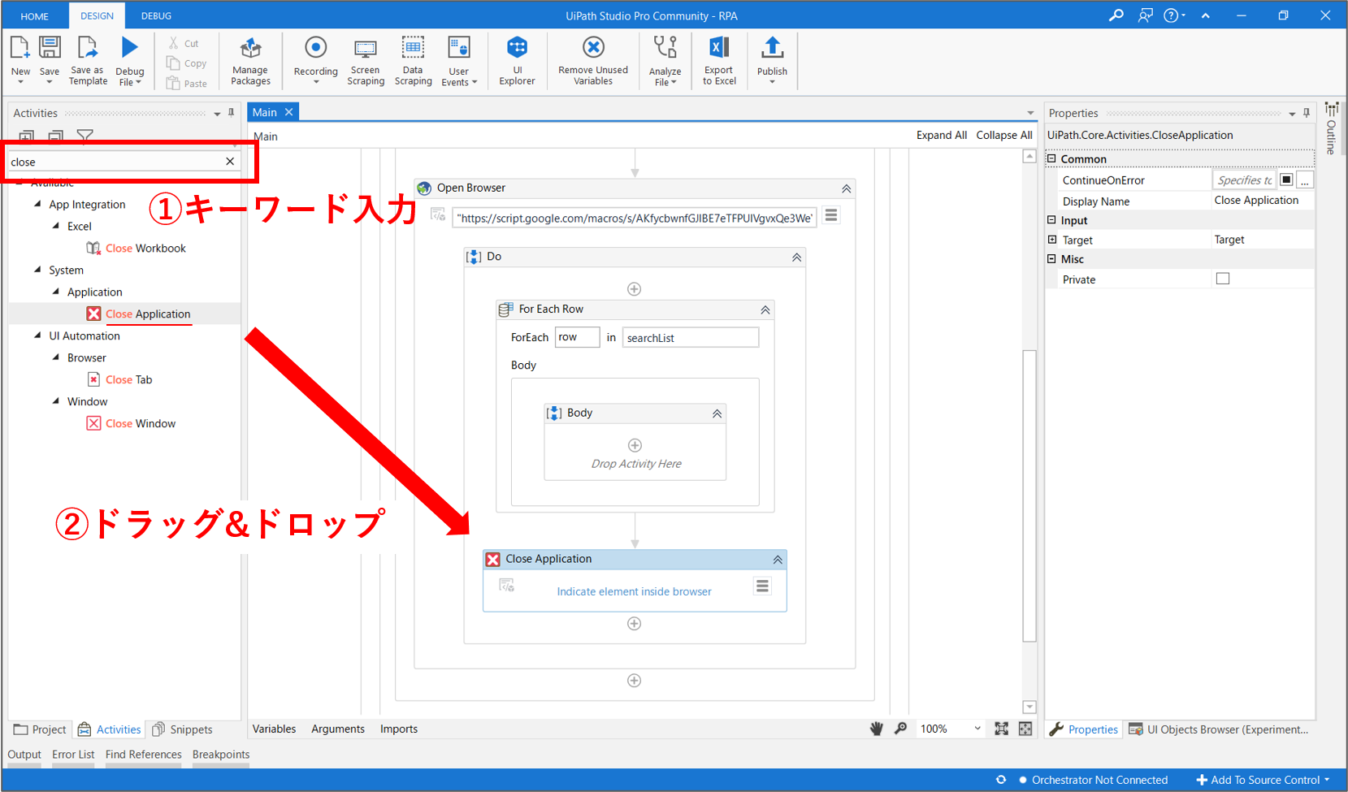Click the UI Explorer icon
This screenshot has height=792, width=1348.
tap(517, 49)
